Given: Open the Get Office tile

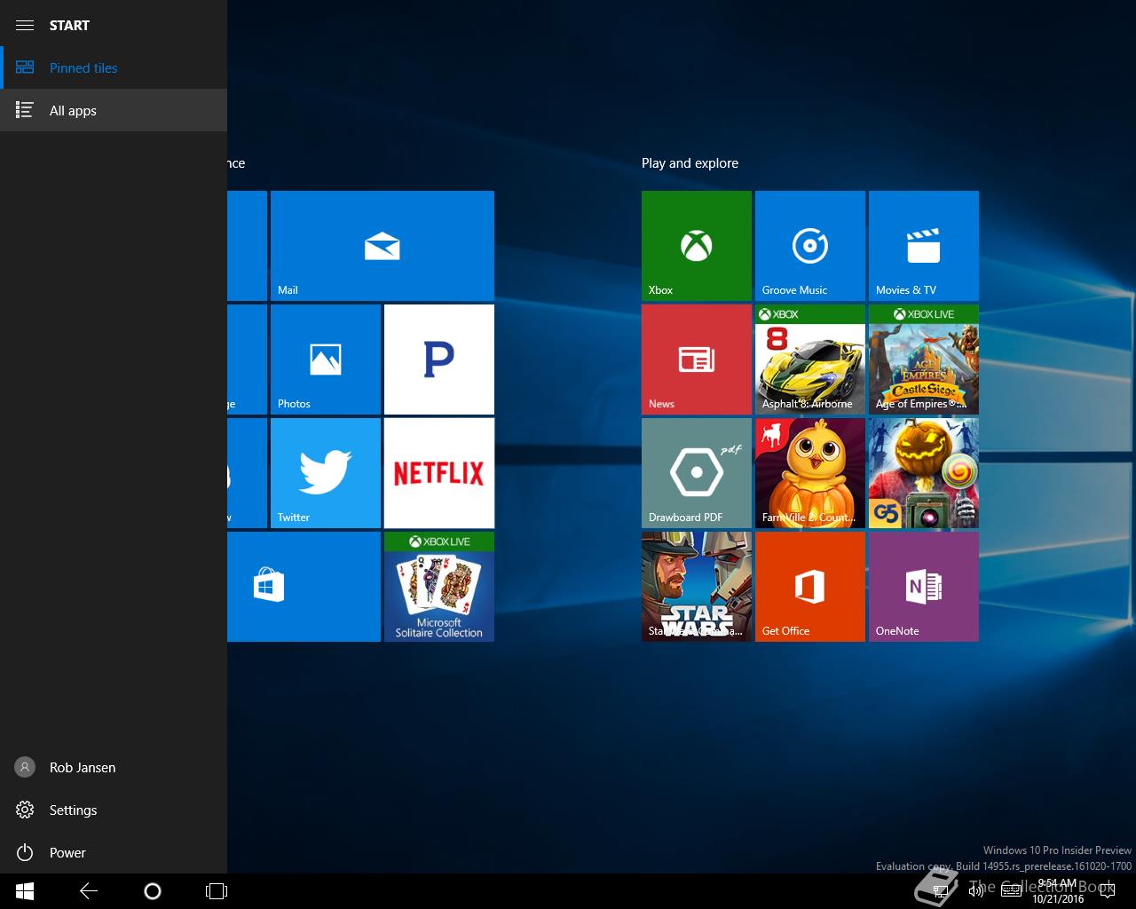Looking at the screenshot, I should (x=810, y=587).
